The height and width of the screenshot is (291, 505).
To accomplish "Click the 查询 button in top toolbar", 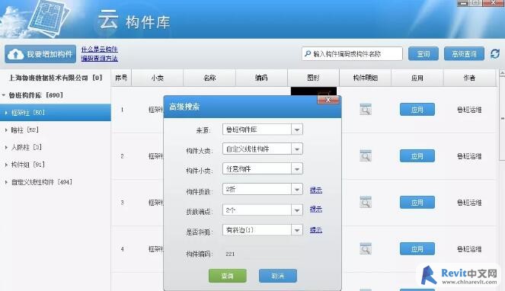I will pyautogui.click(x=423, y=54).
